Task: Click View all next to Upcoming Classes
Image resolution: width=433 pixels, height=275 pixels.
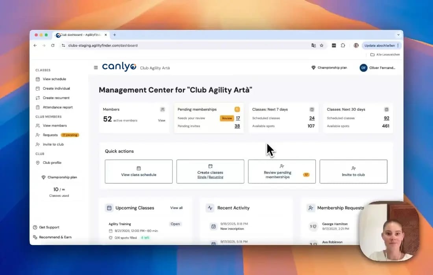Action: click(x=176, y=208)
